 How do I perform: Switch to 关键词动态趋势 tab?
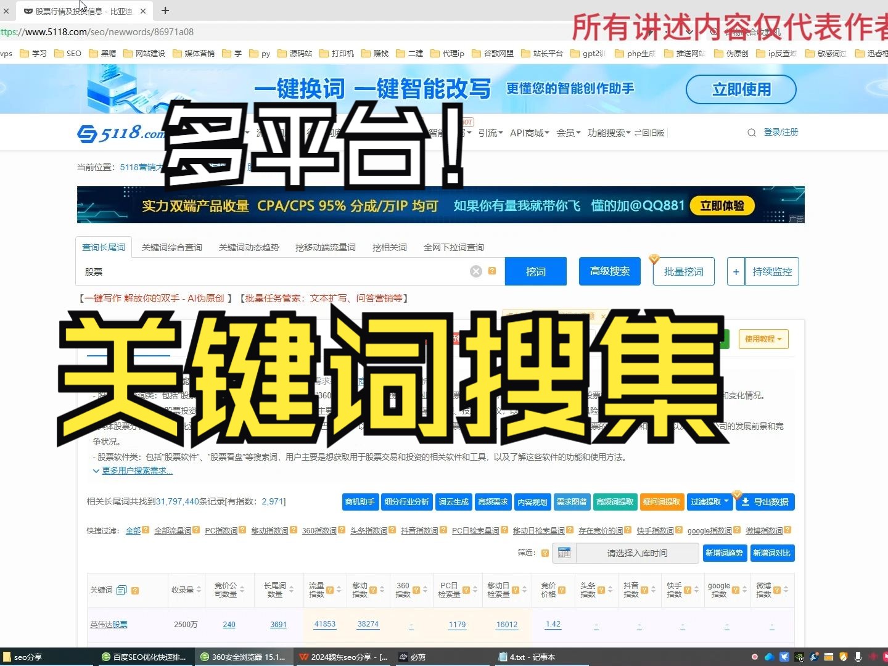click(x=249, y=247)
